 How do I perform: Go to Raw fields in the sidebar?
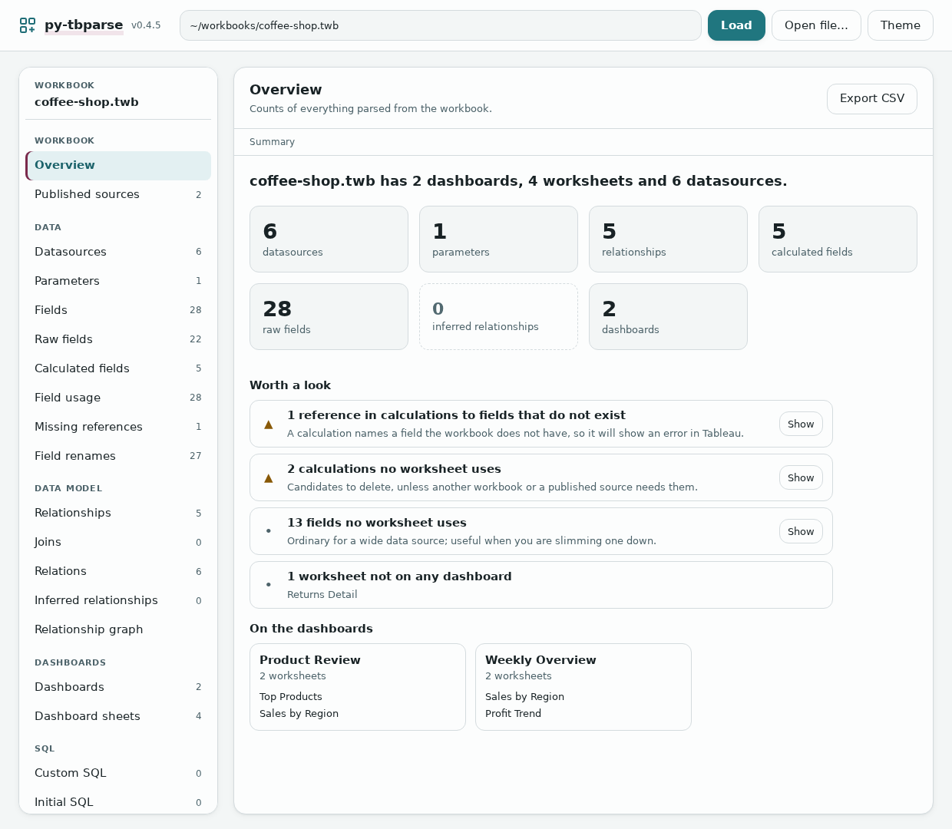pyautogui.click(x=118, y=339)
